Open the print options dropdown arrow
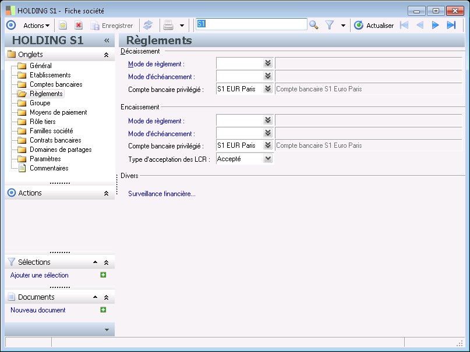This screenshot has width=470, height=352. tap(182, 26)
